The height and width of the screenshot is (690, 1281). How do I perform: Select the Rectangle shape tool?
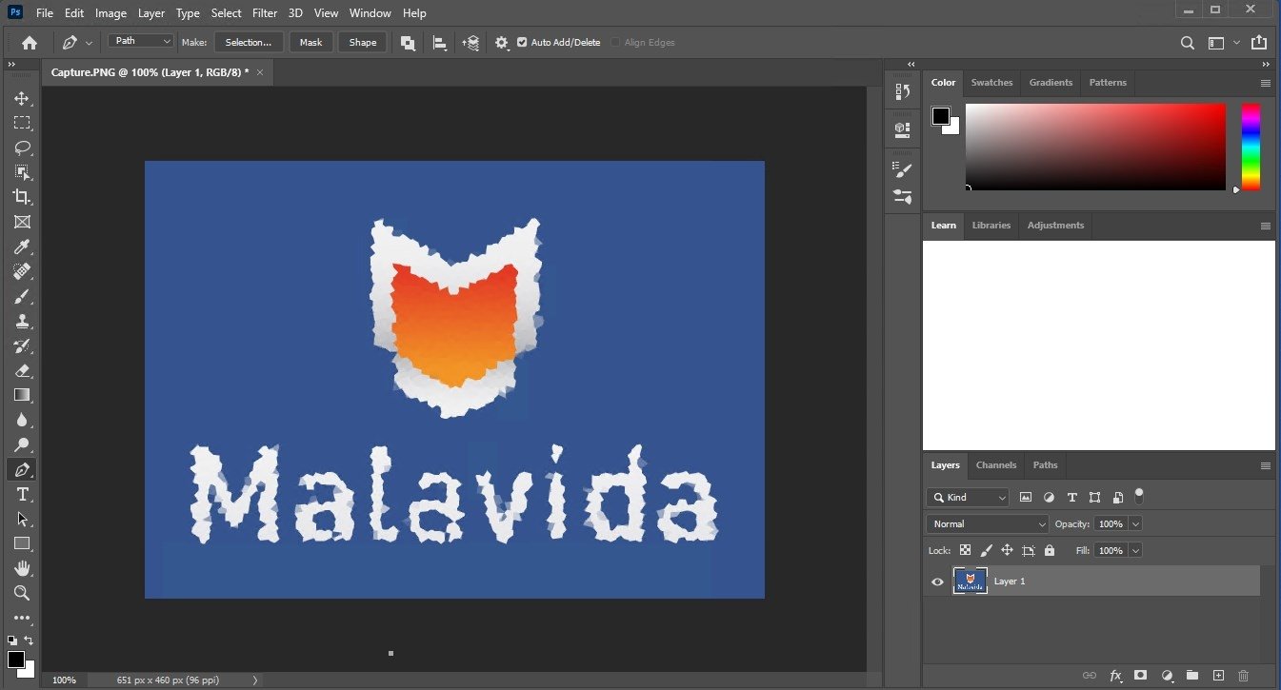[x=22, y=543]
